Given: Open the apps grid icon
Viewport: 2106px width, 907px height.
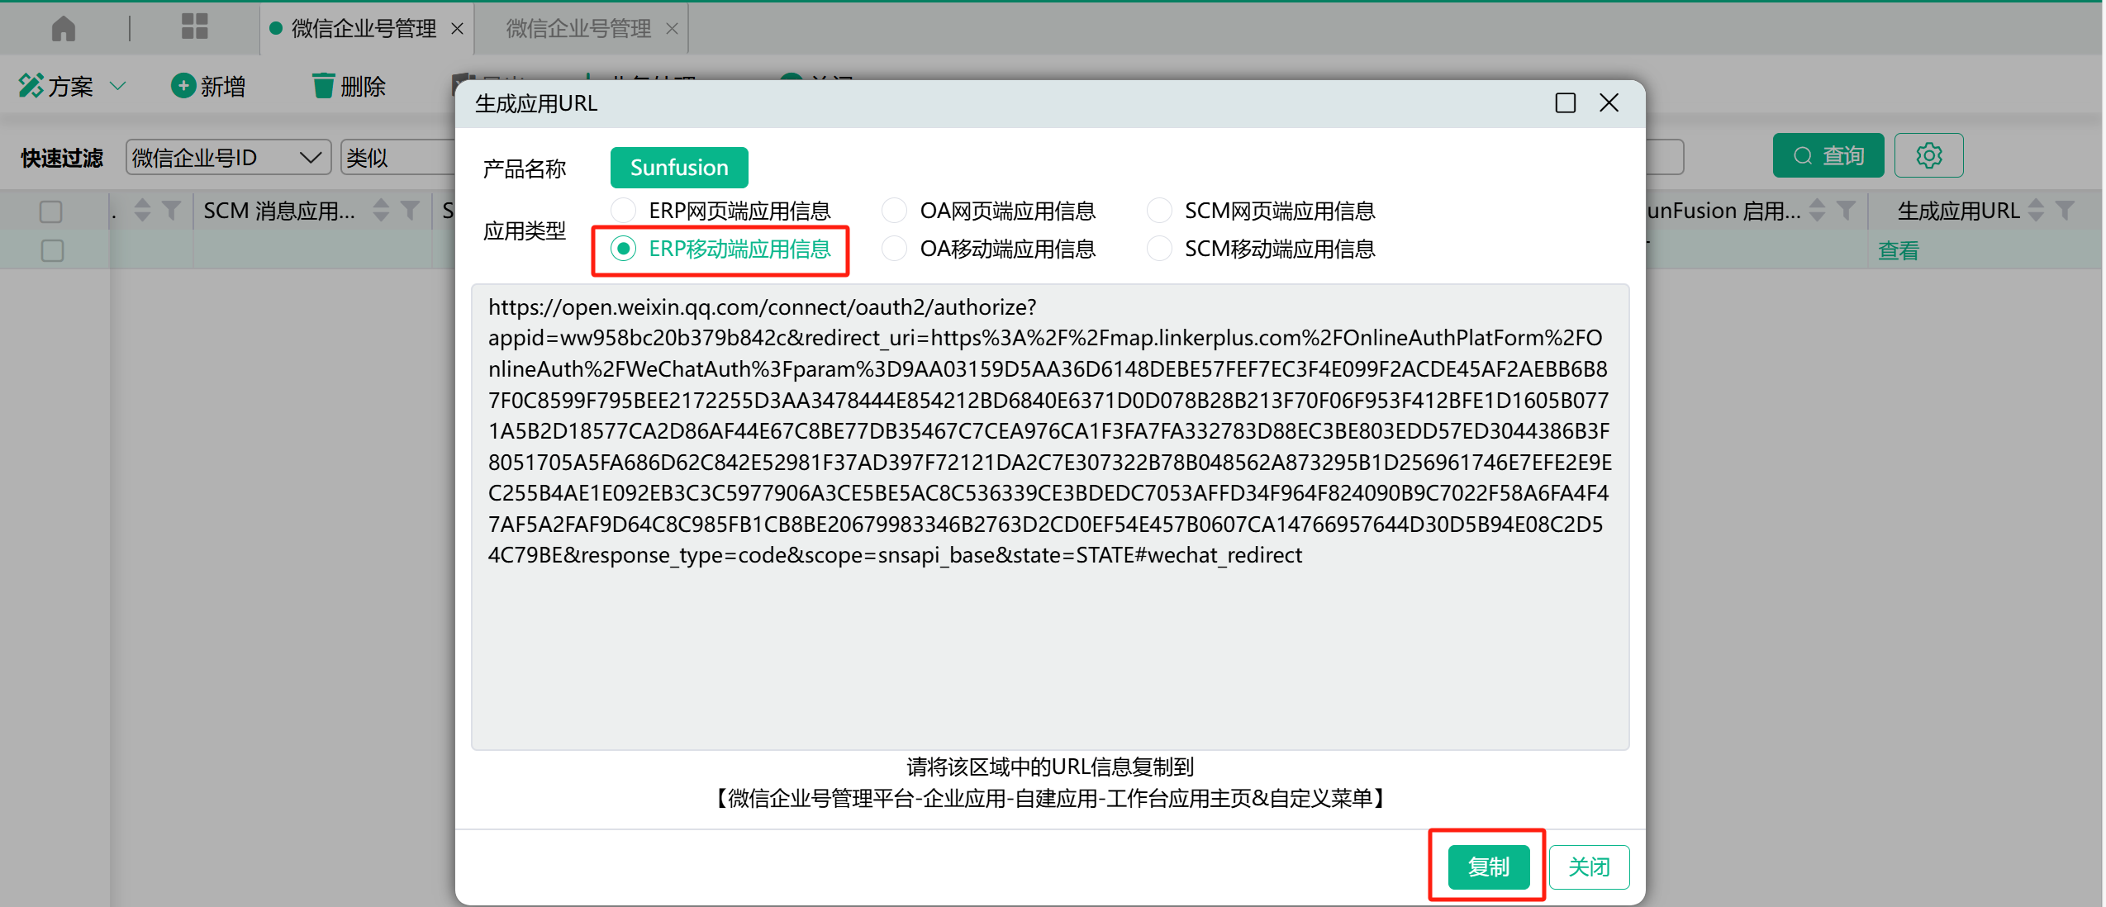Looking at the screenshot, I should pyautogui.click(x=194, y=26).
